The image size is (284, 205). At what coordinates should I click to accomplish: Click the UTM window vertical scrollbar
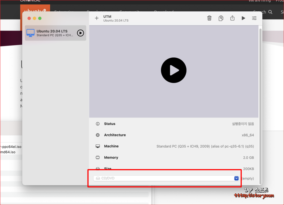tap(260, 106)
